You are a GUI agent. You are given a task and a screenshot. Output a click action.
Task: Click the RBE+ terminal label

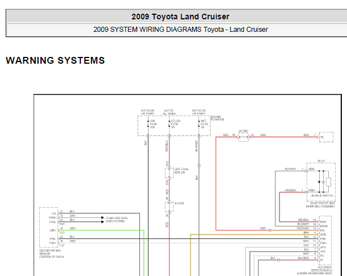tap(312, 190)
